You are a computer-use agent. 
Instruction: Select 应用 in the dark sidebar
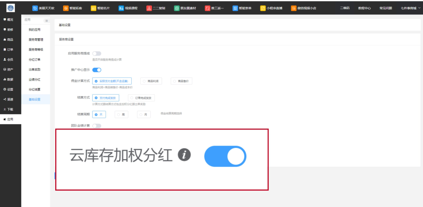[x=11, y=119]
